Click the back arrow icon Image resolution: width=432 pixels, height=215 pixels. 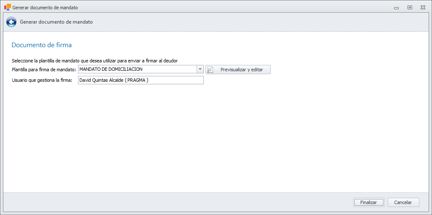pyautogui.click(x=11, y=22)
